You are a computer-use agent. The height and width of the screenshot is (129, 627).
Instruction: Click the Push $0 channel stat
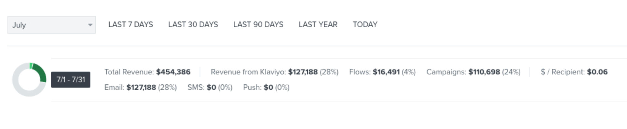pyautogui.click(x=268, y=87)
